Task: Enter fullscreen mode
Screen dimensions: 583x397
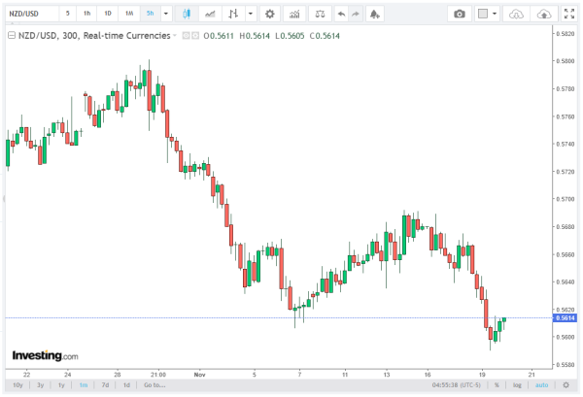Action: pos(570,15)
